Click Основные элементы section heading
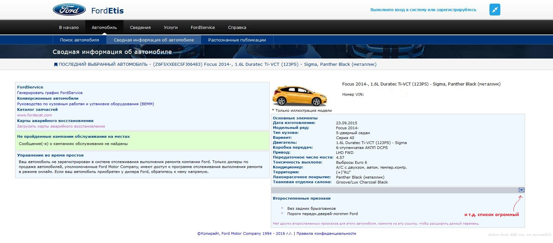Screen dimensions: 553x243 coord(295,118)
